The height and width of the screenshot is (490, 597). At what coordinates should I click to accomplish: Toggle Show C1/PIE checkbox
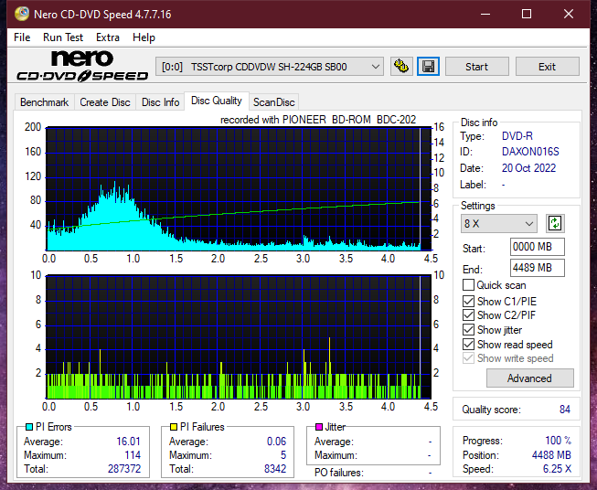pyautogui.click(x=468, y=301)
